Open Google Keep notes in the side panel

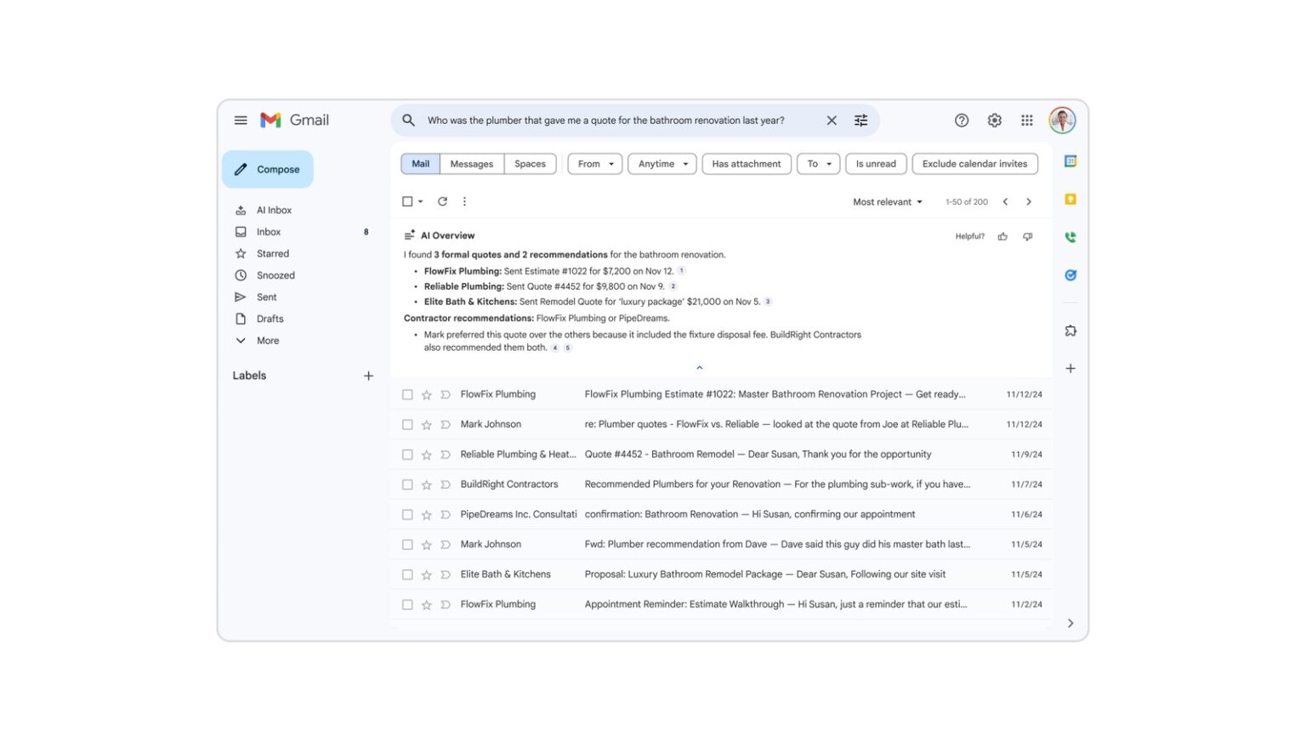click(x=1070, y=199)
